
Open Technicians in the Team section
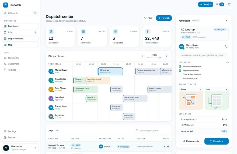pos(20,58)
